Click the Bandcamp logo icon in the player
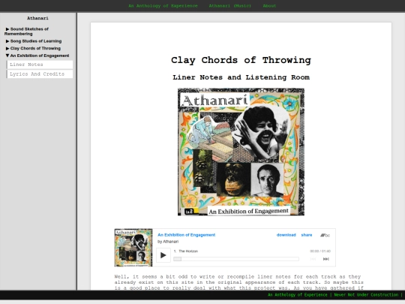The height and width of the screenshot is (304, 405). coord(325,235)
